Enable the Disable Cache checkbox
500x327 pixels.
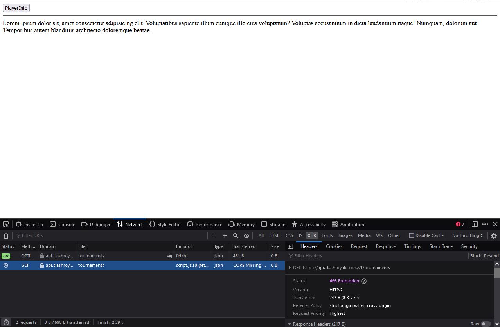tap(412, 235)
